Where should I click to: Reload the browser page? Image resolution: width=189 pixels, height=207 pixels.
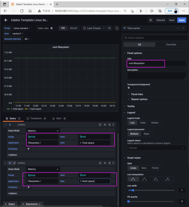[22, 11]
